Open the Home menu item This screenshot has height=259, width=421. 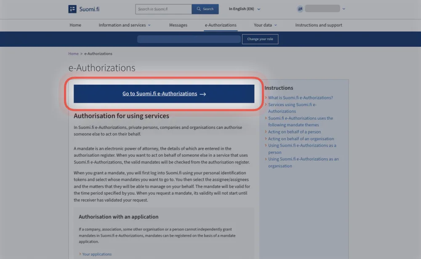[x=75, y=25]
